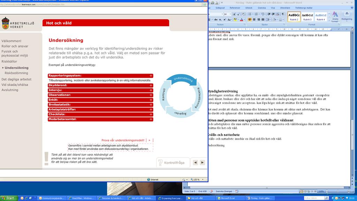The image size is (357, 201).
Task: Click the Shrink Font icon in Word
Action: (x=238, y=14)
